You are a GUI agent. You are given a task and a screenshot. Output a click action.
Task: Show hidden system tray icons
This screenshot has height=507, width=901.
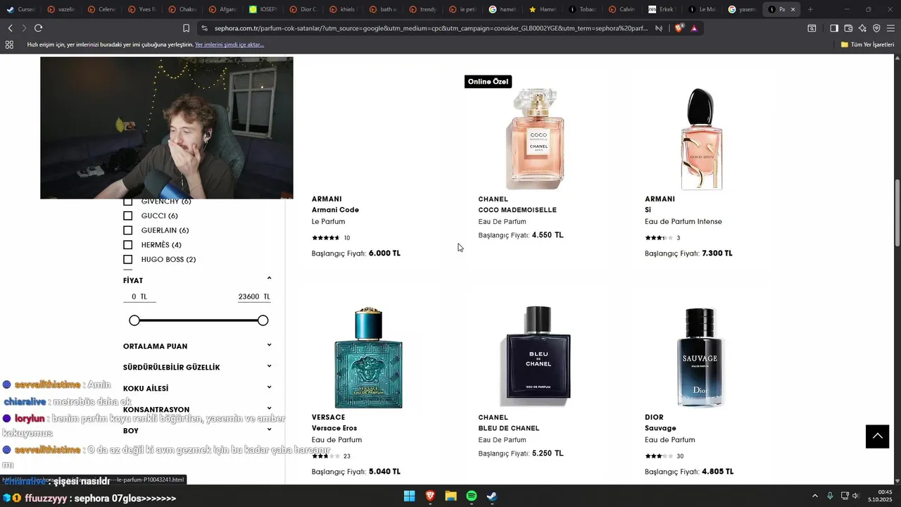[x=815, y=496]
